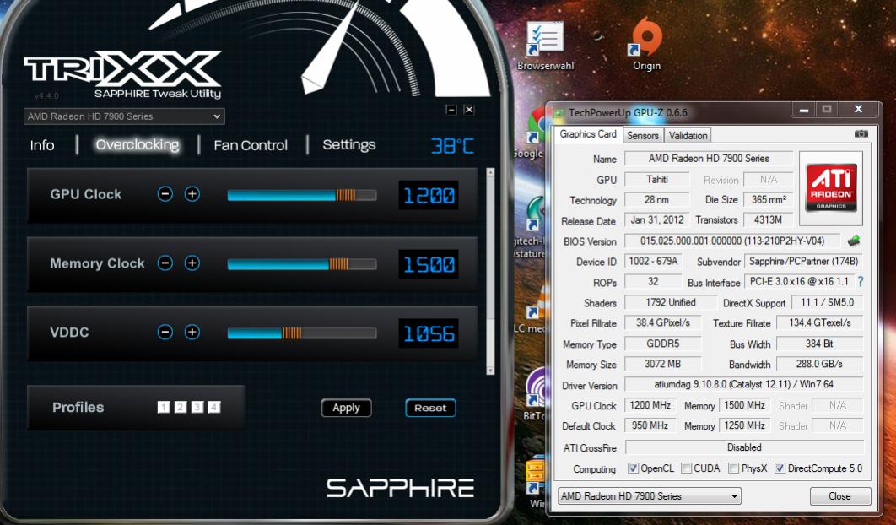This screenshot has width=896, height=525.
Task: Click the BIOS Version field value
Action: tap(732, 241)
